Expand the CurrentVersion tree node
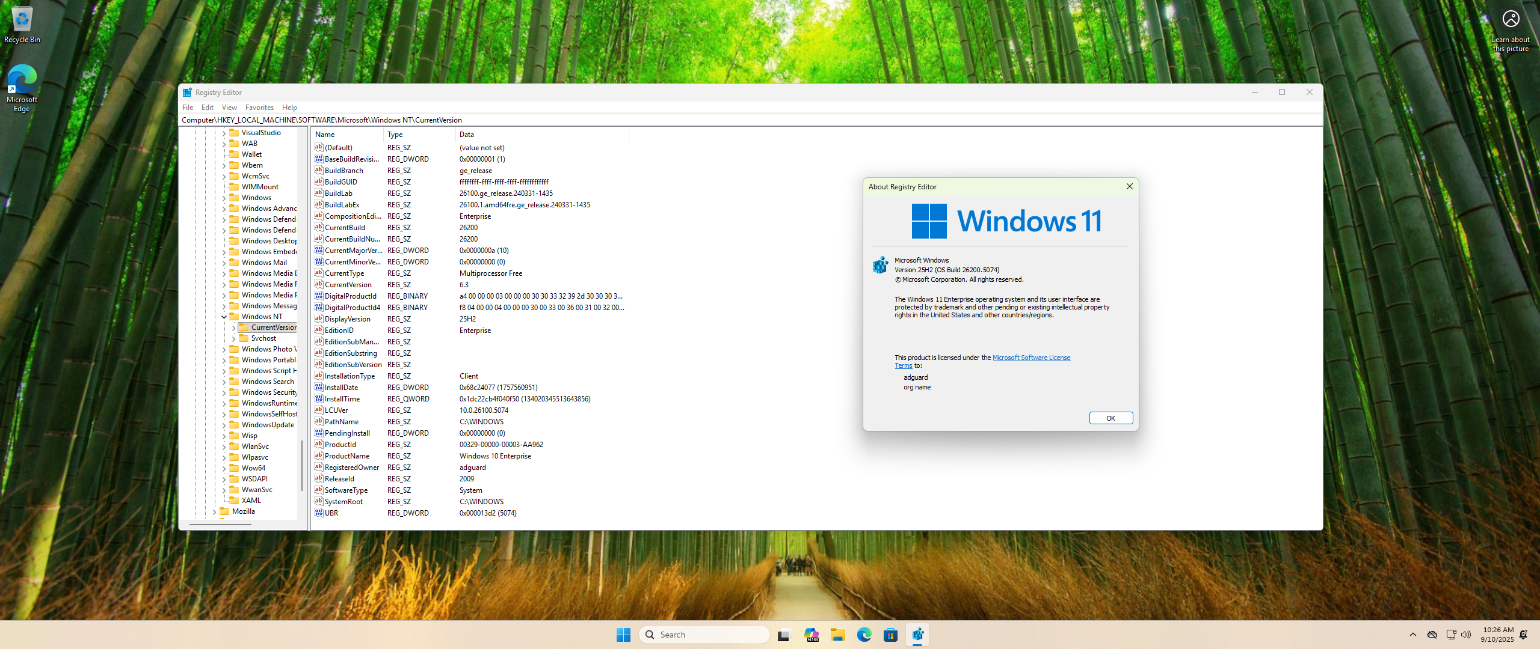 (x=234, y=328)
